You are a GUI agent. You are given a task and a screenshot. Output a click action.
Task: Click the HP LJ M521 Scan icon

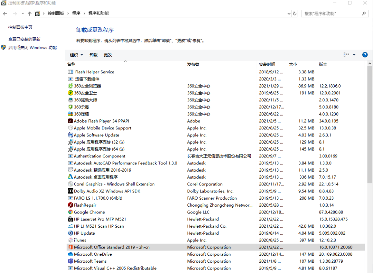click(x=70, y=226)
